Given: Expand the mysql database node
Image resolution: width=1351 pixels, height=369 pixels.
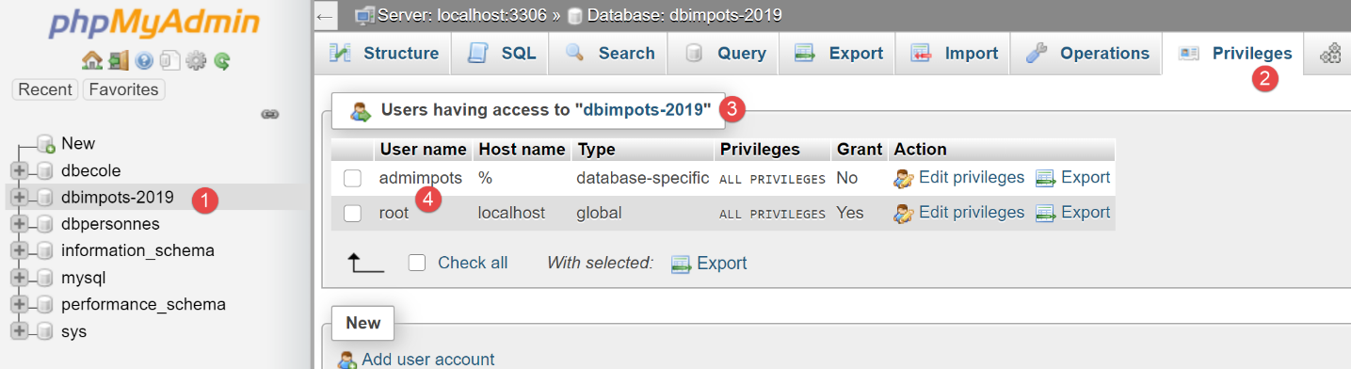Looking at the screenshot, I should pos(18,278).
